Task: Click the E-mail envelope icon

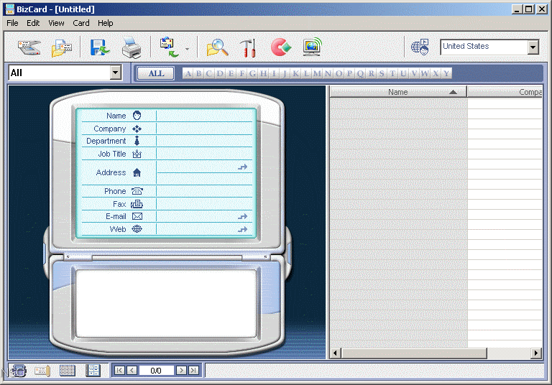Action: point(137,216)
